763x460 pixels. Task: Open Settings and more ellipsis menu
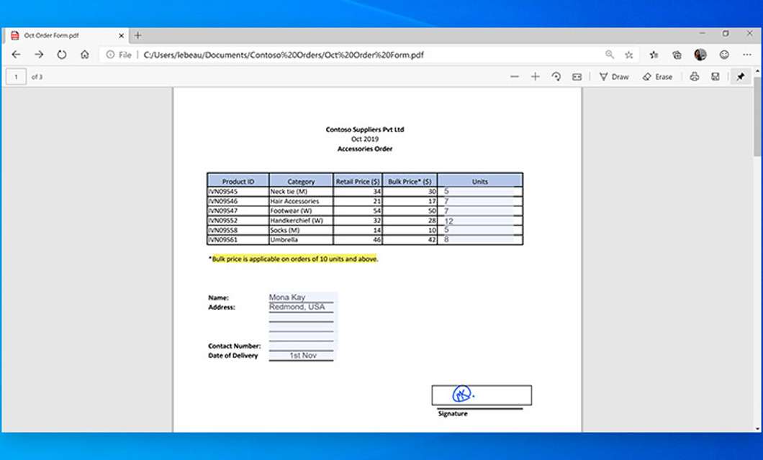[x=746, y=55]
